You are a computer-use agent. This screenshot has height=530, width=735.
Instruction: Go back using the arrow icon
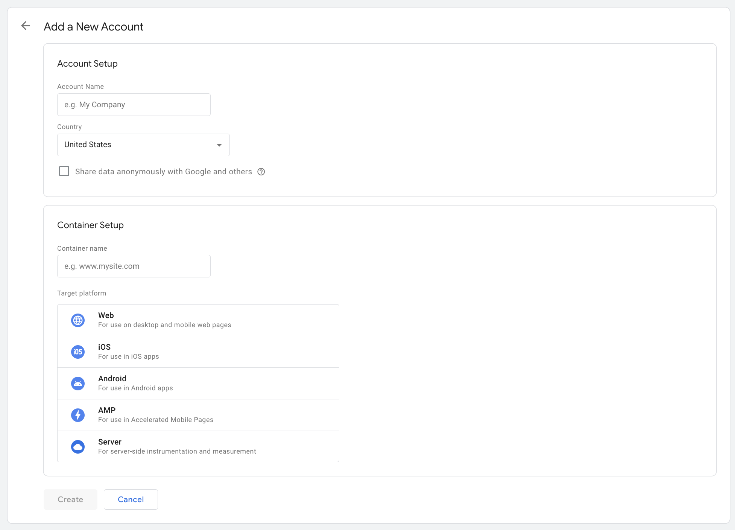tap(26, 26)
